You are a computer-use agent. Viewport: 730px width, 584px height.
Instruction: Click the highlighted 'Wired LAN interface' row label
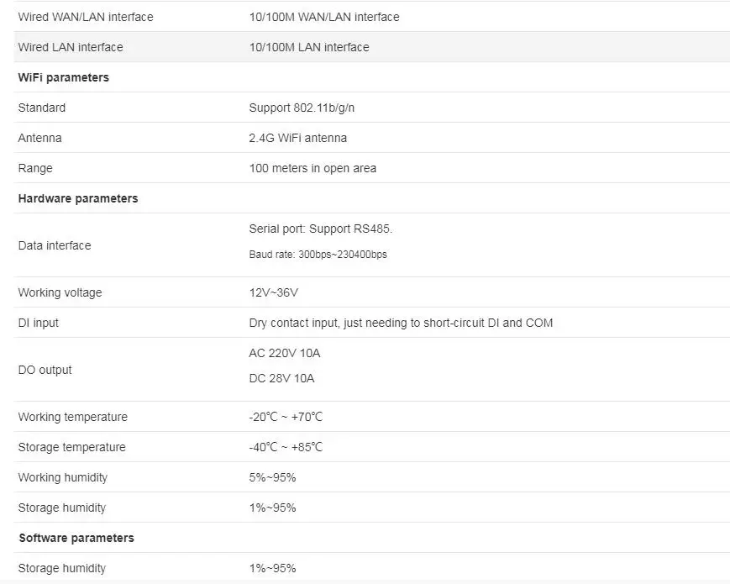click(x=71, y=47)
